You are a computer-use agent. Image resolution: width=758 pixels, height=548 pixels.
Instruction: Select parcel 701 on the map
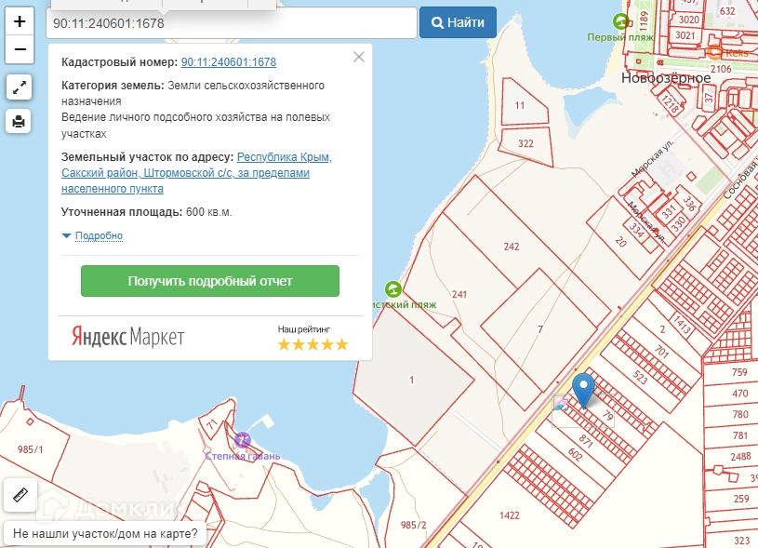(661, 351)
